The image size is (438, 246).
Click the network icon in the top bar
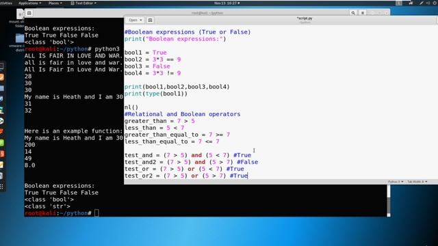click(411, 3)
